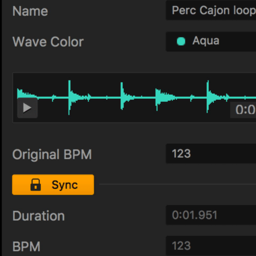Click the time readout in waveform display
The width and height of the screenshot is (256, 256).
[x=243, y=110]
